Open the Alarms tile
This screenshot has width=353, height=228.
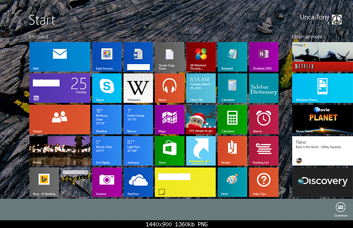(264, 119)
